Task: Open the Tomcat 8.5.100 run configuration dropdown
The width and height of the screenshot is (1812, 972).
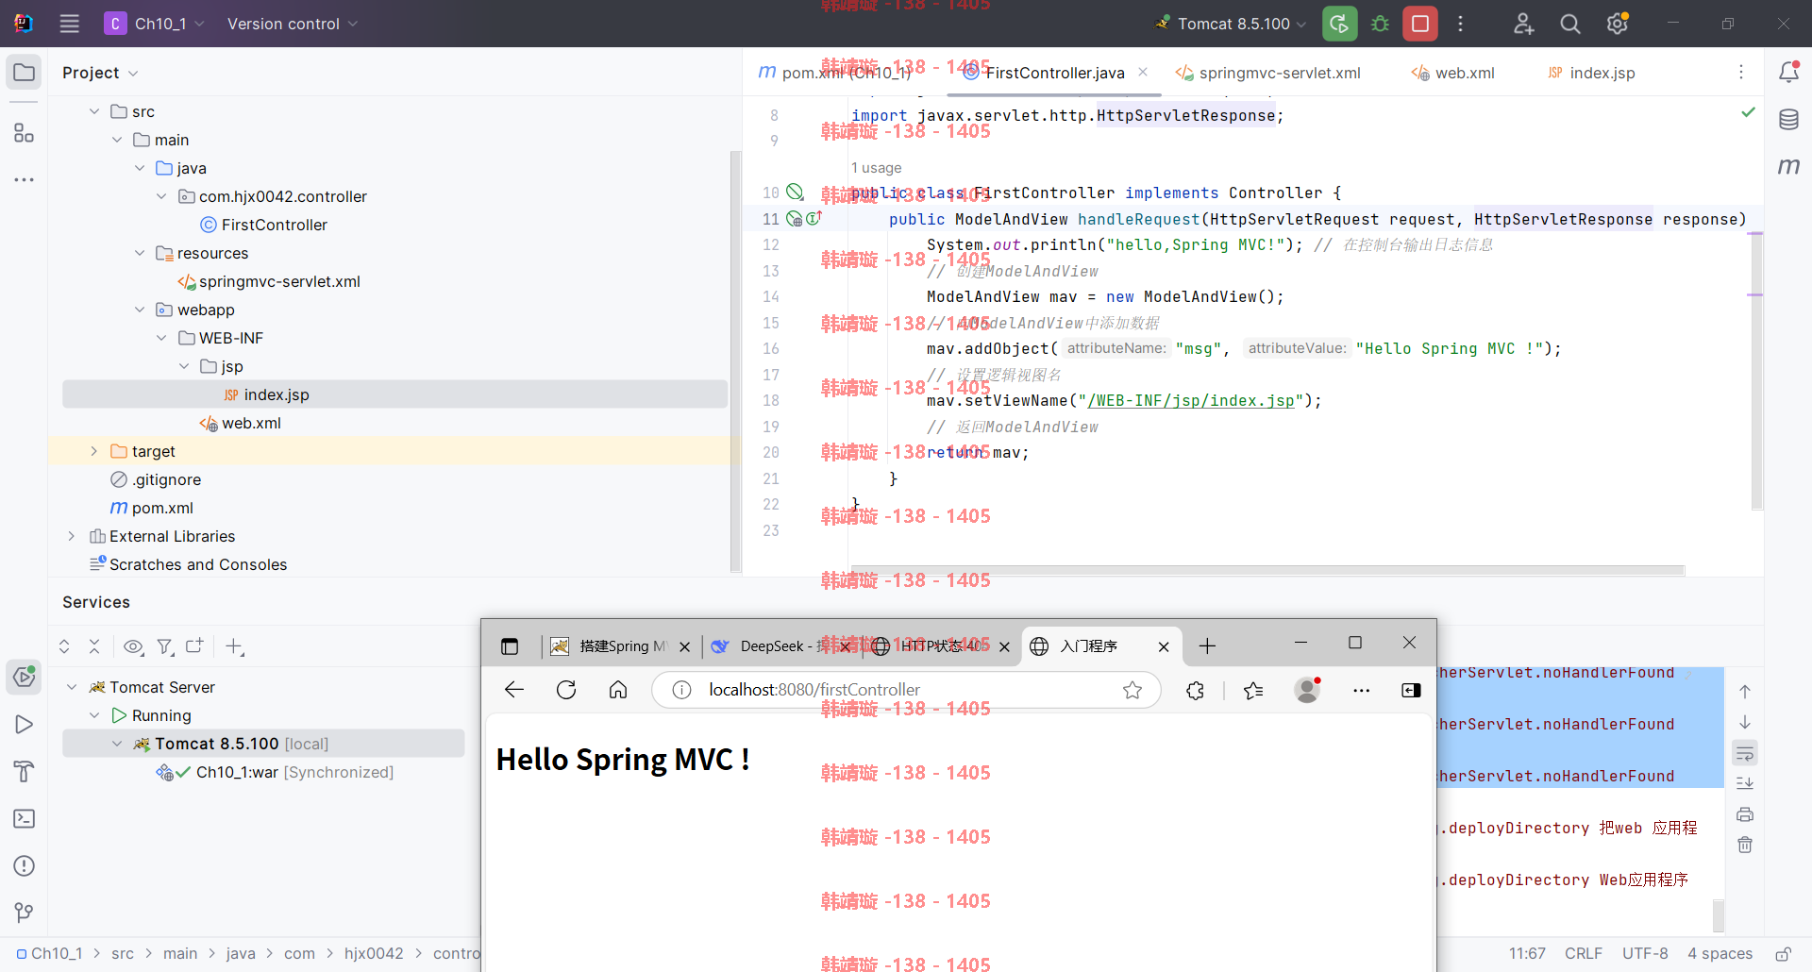Action: [1231, 24]
